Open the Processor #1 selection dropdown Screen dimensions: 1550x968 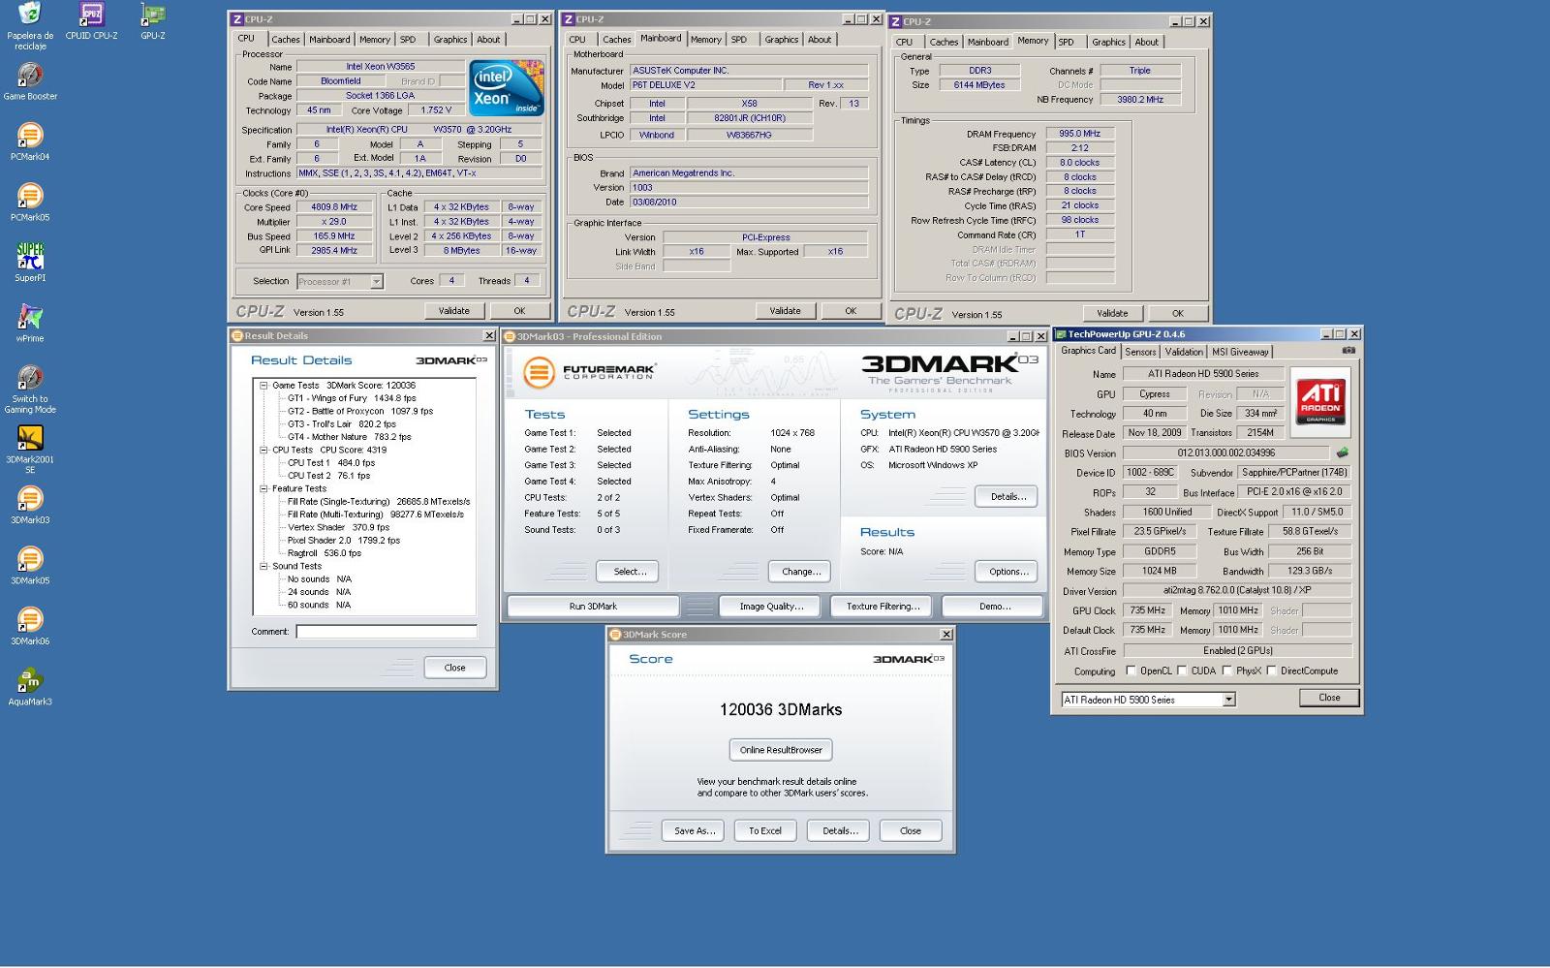coord(377,282)
